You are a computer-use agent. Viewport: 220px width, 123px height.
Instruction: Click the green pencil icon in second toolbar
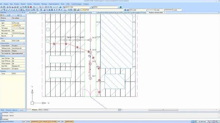pos(2,10)
